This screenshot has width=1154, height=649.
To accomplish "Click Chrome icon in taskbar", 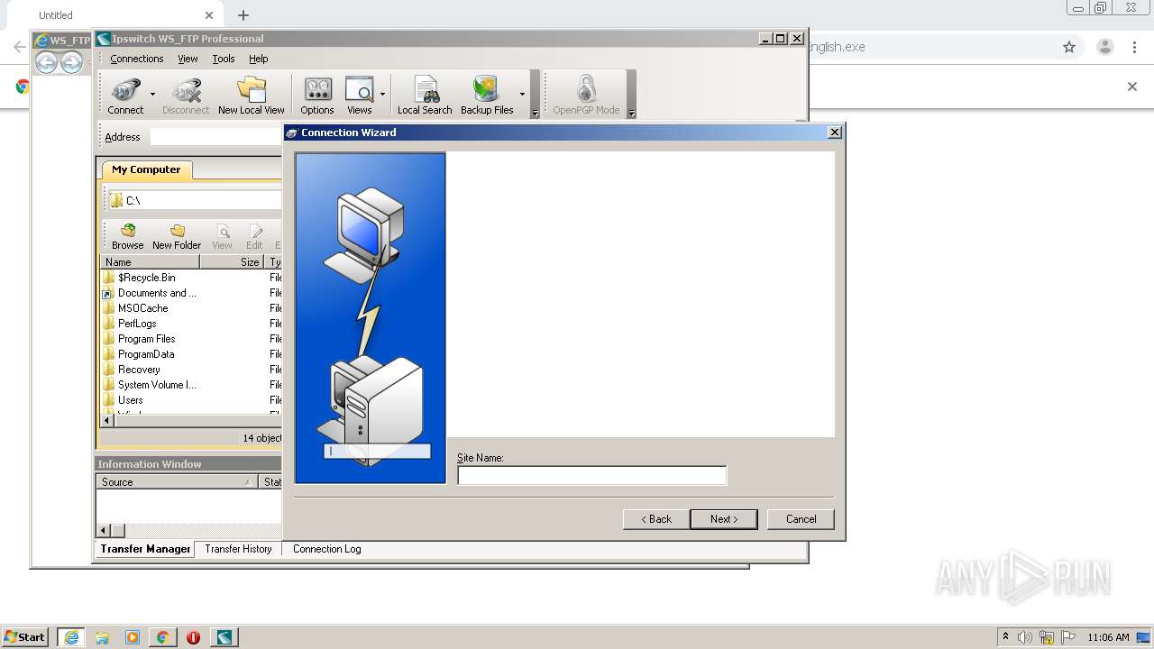I will click(163, 637).
